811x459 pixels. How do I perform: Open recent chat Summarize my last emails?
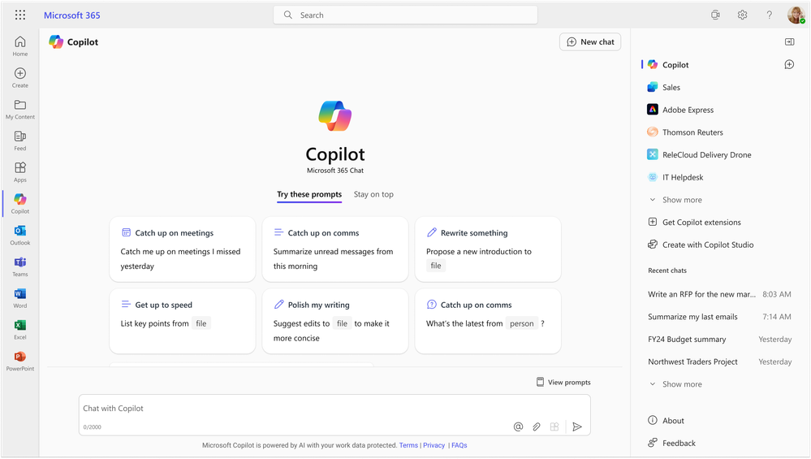point(719,317)
